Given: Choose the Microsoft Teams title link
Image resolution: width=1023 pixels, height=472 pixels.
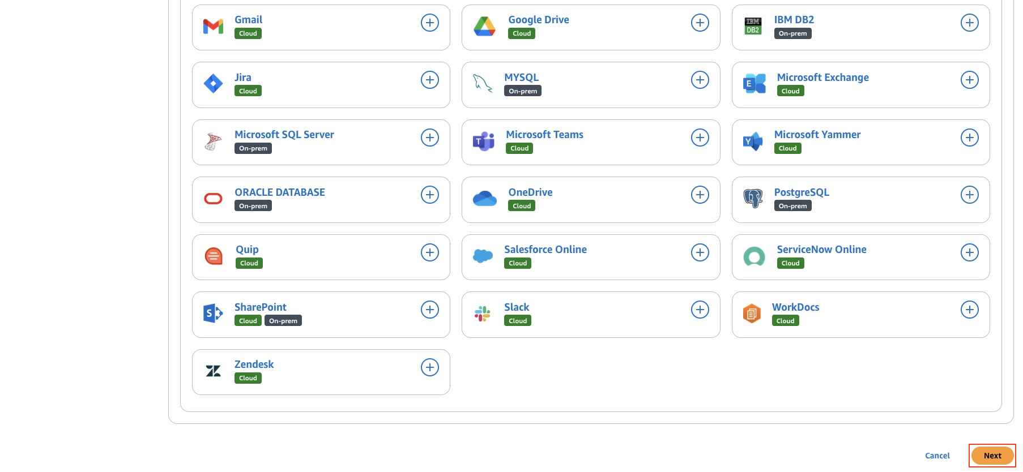Looking at the screenshot, I should click(545, 135).
